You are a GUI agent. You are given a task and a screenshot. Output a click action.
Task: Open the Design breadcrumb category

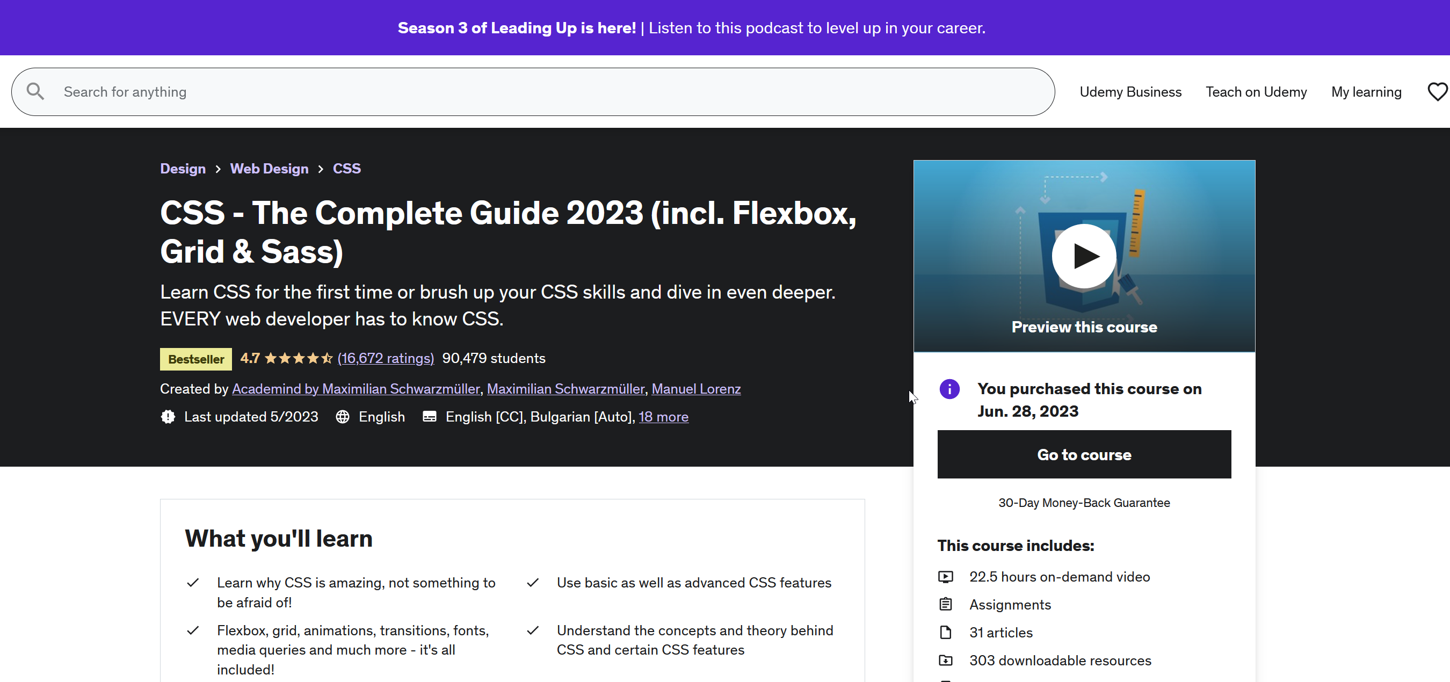[x=183, y=169]
